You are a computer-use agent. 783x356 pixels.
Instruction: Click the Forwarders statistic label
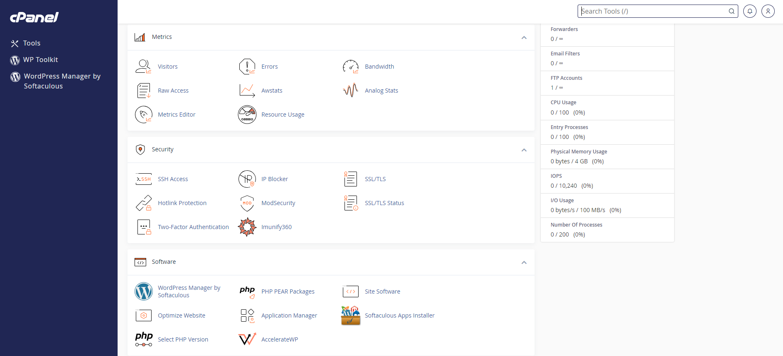(x=564, y=29)
